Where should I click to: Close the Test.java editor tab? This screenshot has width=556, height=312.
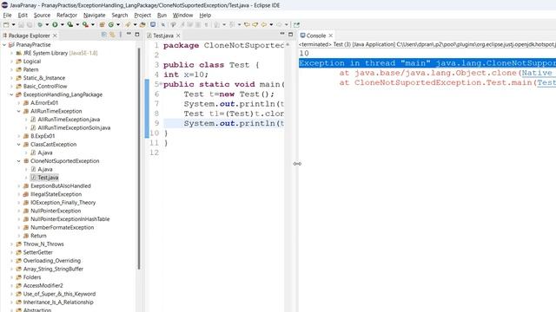pyautogui.click(x=178, y=36)
